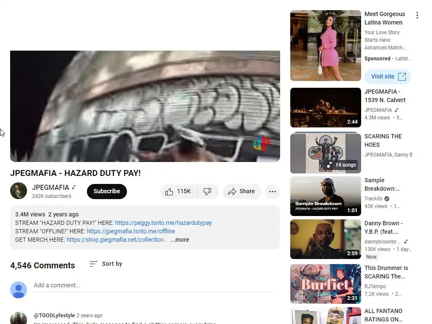Click the Visit site button in ad
Screen dimensions: 432x324
388,77
